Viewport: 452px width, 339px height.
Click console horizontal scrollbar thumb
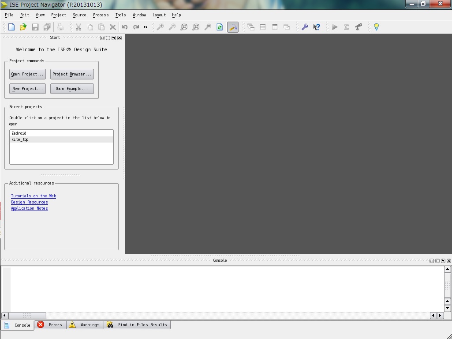click(27, 315)
